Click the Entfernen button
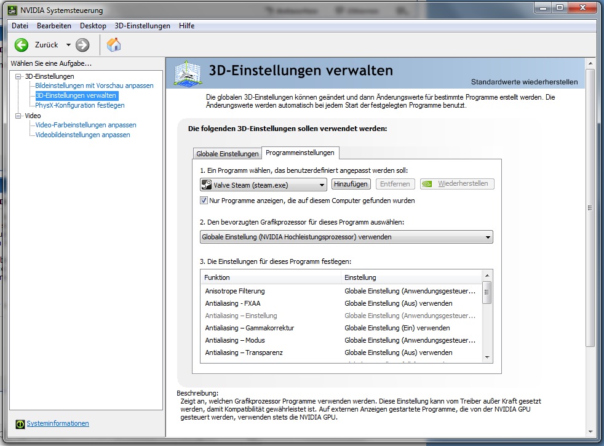Screen dimensions: 604x446 tap(395, 184)
